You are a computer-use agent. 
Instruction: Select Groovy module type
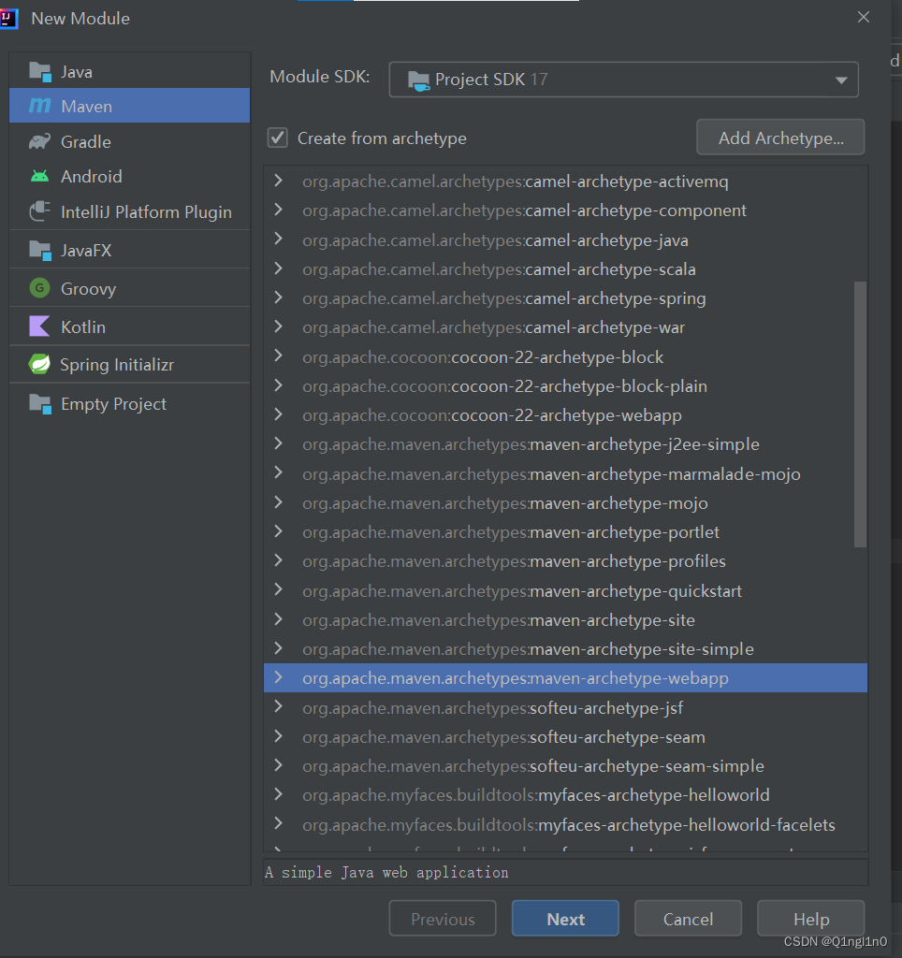pos(129,288)
